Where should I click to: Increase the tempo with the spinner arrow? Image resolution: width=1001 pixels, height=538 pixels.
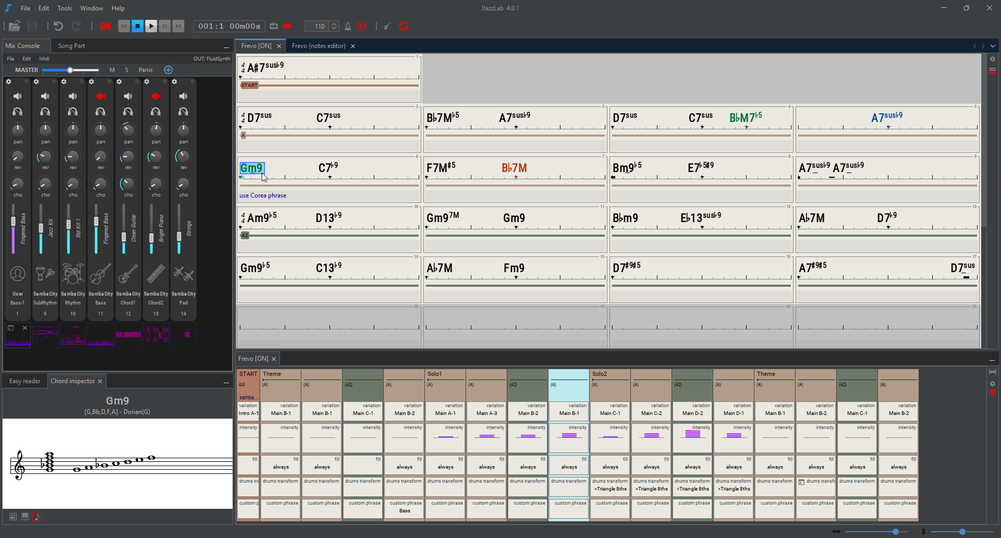pos(334,23)
